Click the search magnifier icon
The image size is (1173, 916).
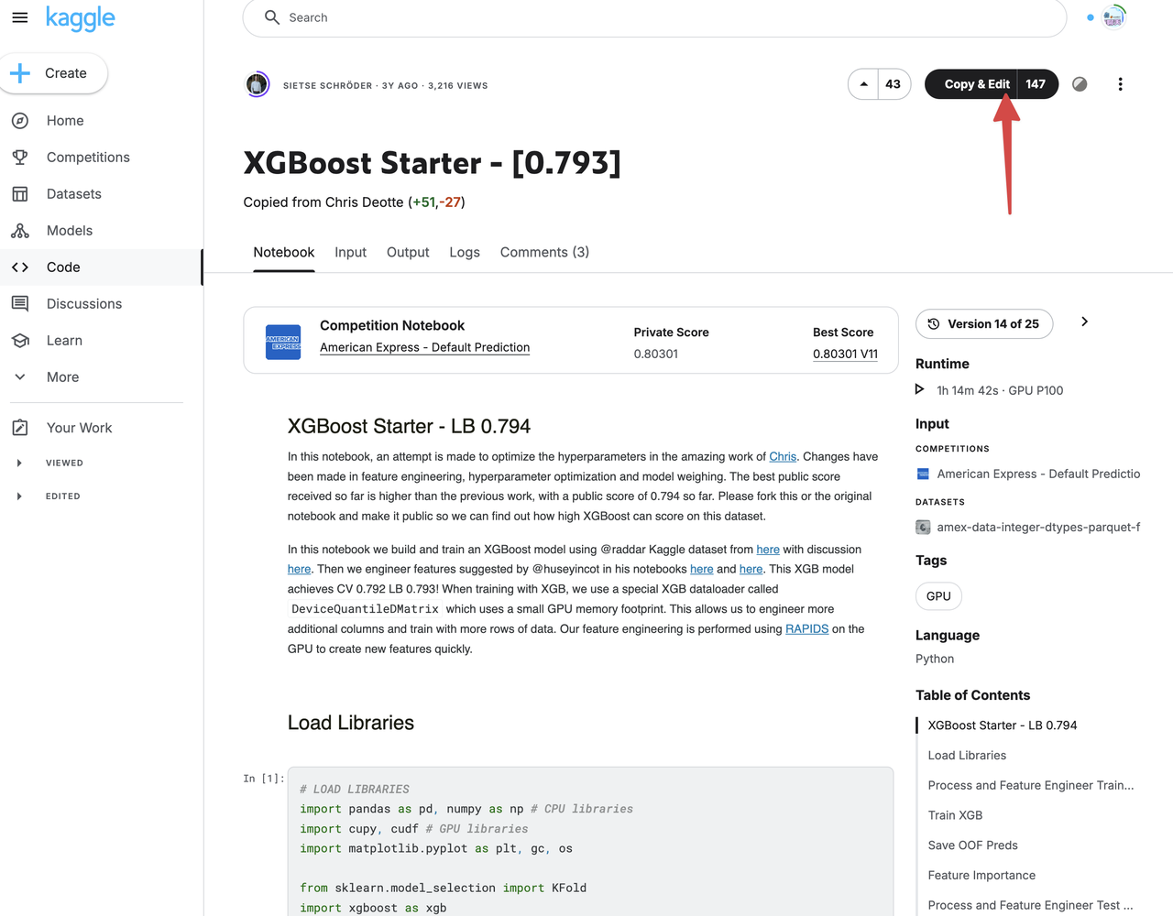[271, 17]
